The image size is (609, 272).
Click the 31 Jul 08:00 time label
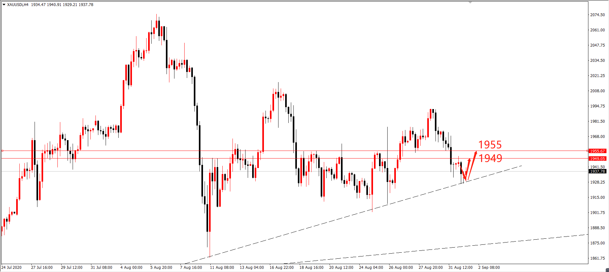[101, 268]
